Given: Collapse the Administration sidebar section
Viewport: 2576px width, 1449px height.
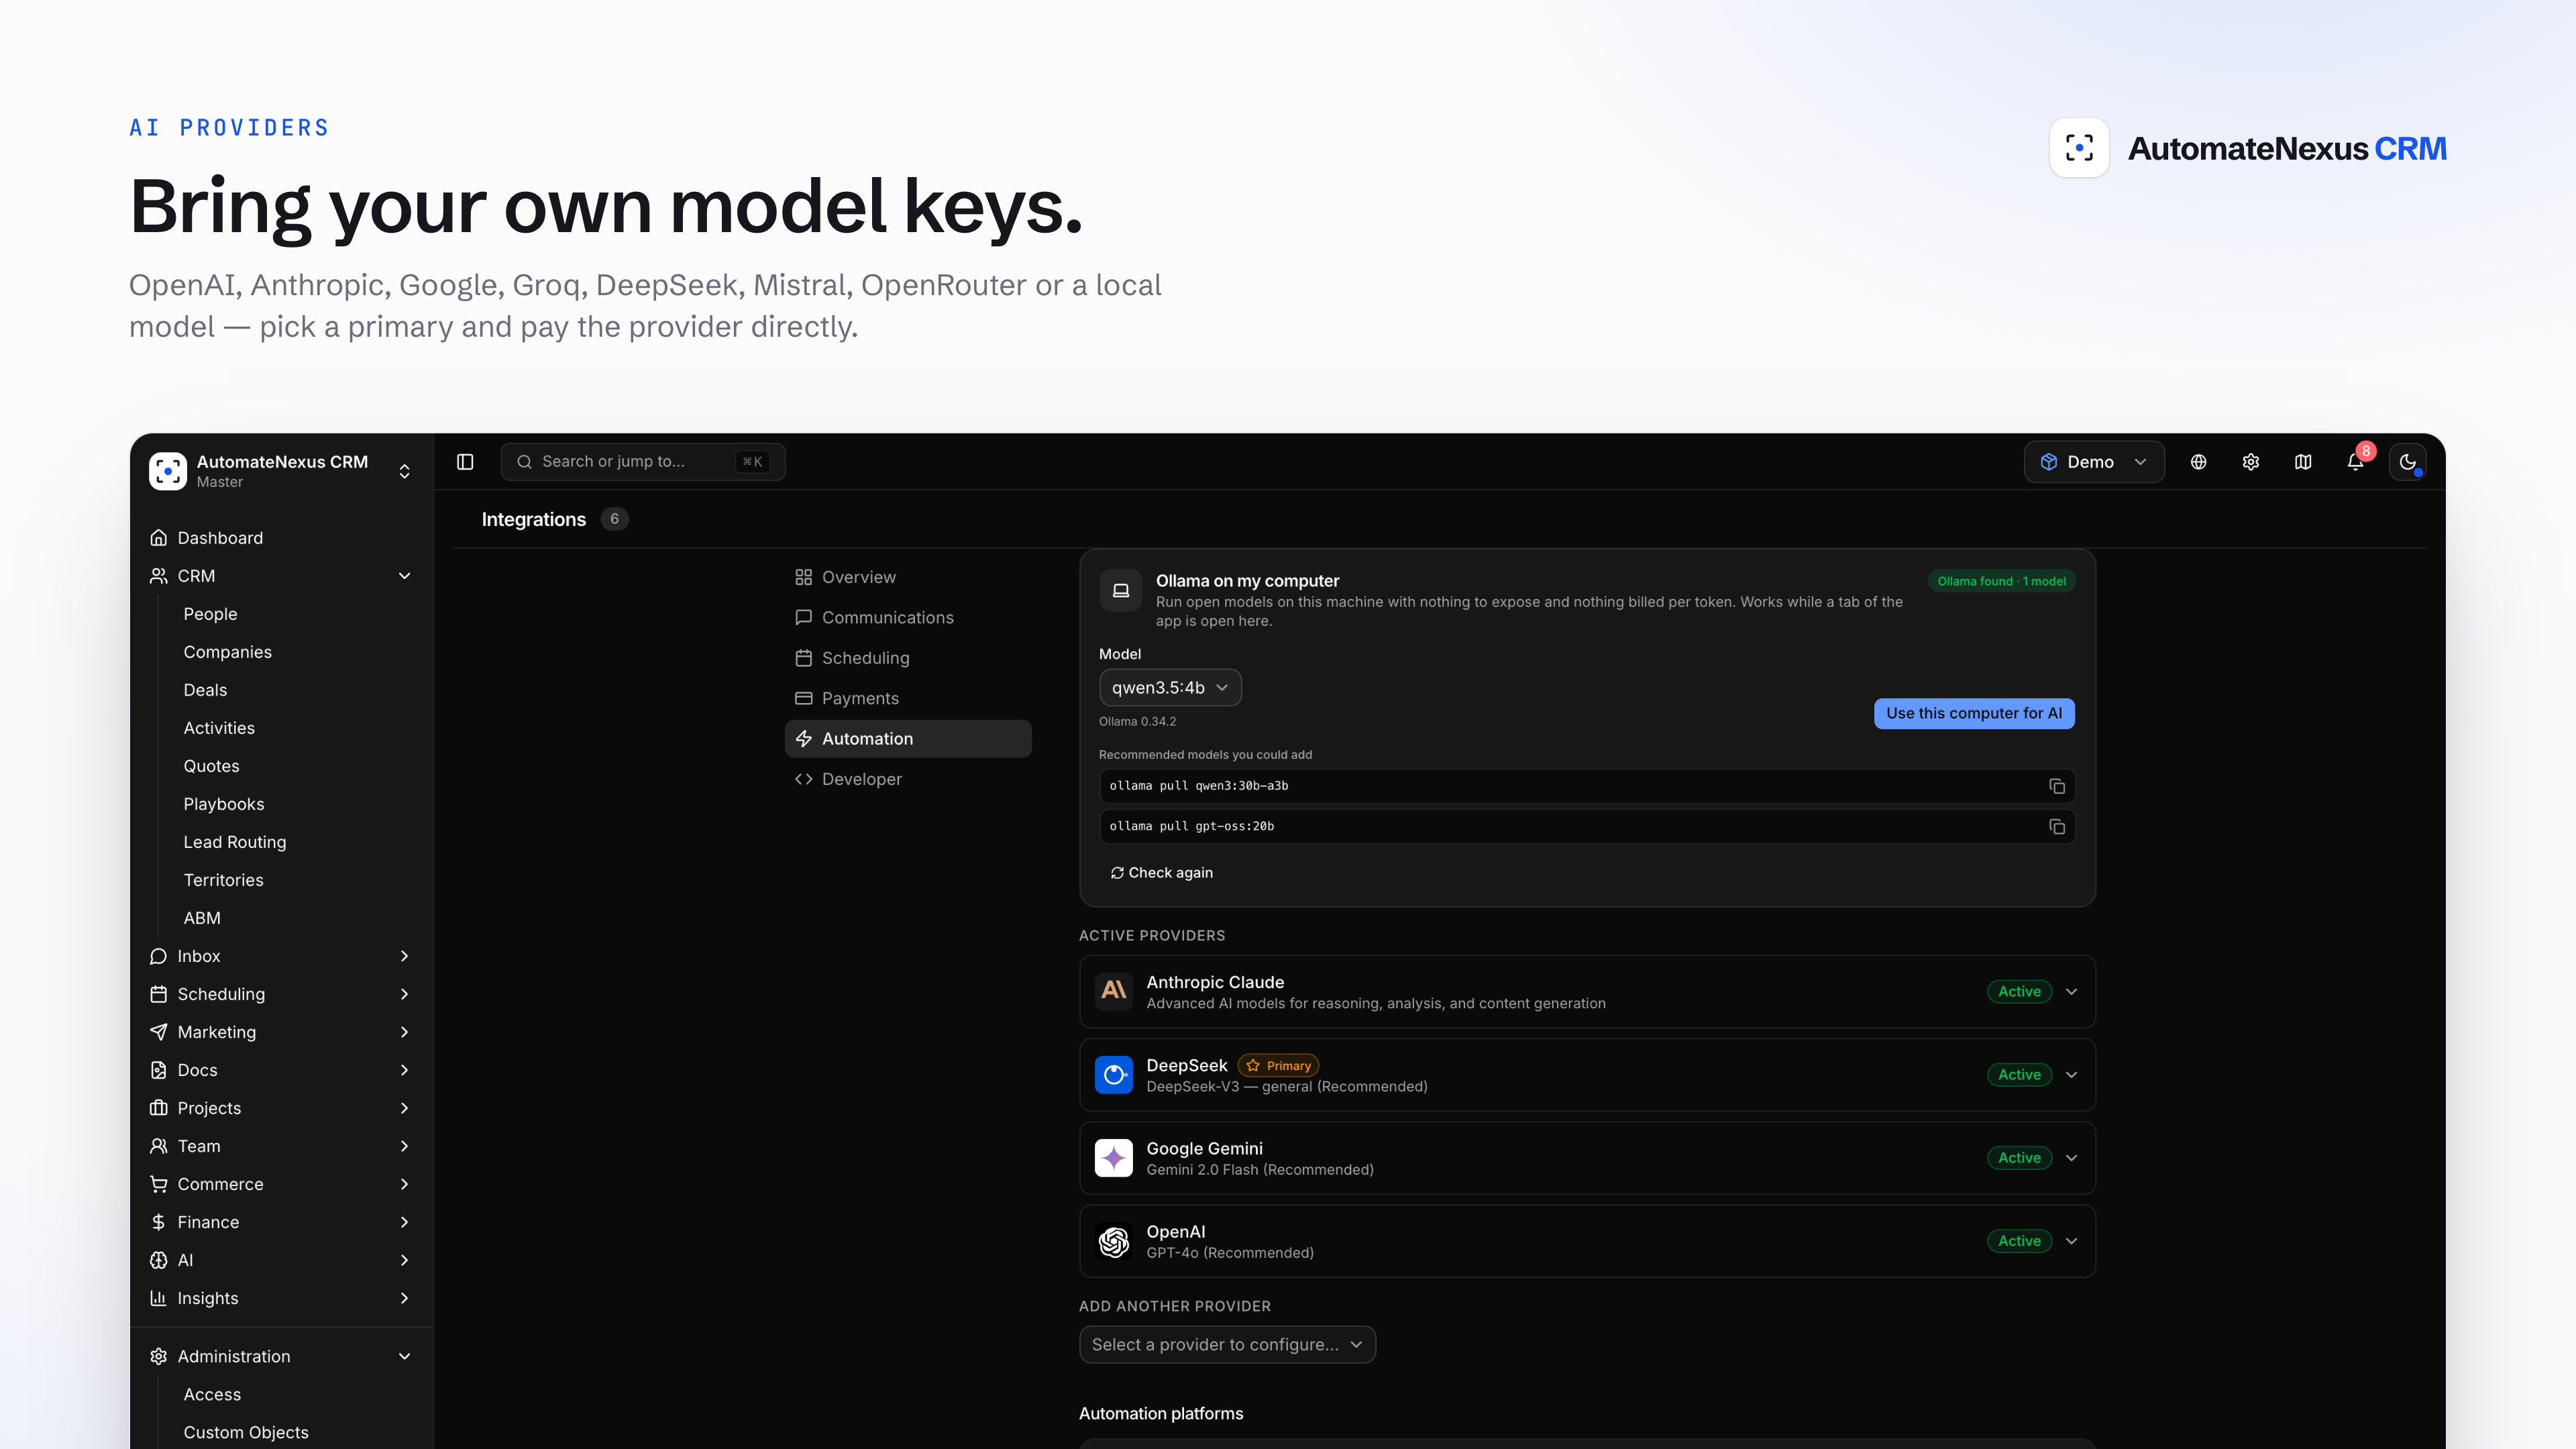Looking at the screenshot, I should (x=404, y=1356).
